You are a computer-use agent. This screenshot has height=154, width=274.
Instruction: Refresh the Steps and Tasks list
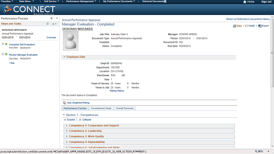click(x=48, y=24)
